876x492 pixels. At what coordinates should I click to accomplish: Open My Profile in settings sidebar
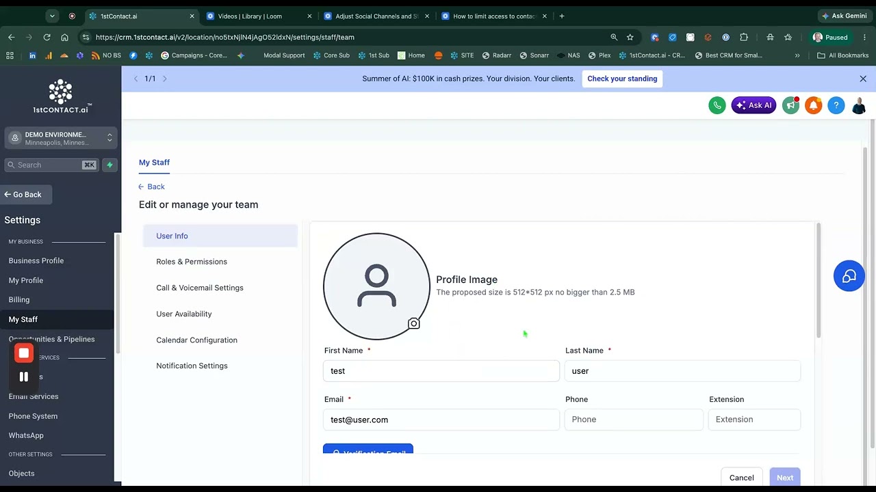click(x=26, y=280)
